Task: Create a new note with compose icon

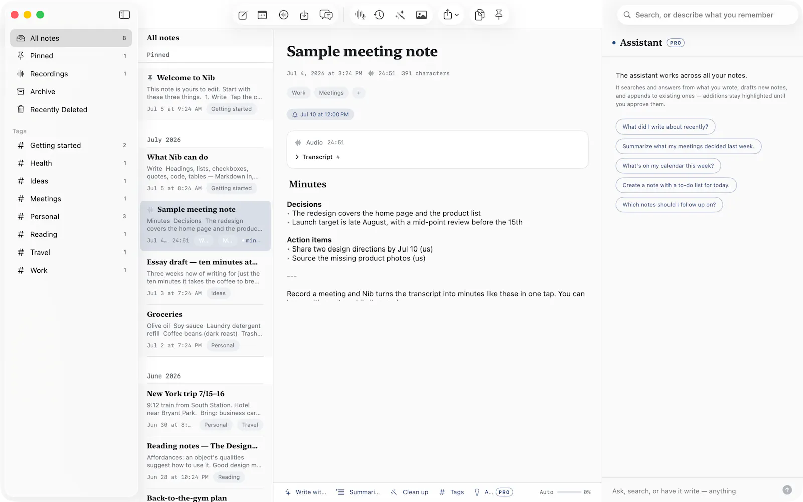Action: click(243, 15)
